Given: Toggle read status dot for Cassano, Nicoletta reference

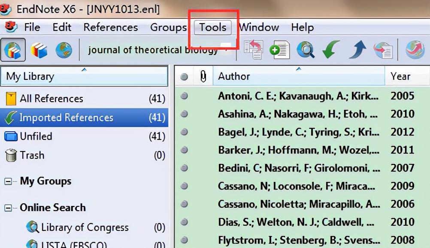Looking at the screenshot, I should pyautogui.click(x=184, y=204).
